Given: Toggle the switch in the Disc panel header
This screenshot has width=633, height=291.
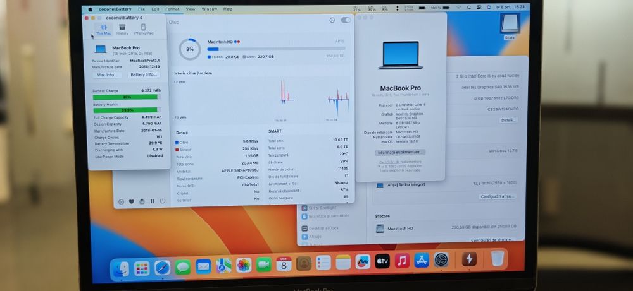Looking at the screenshot, I should (346, 20).
